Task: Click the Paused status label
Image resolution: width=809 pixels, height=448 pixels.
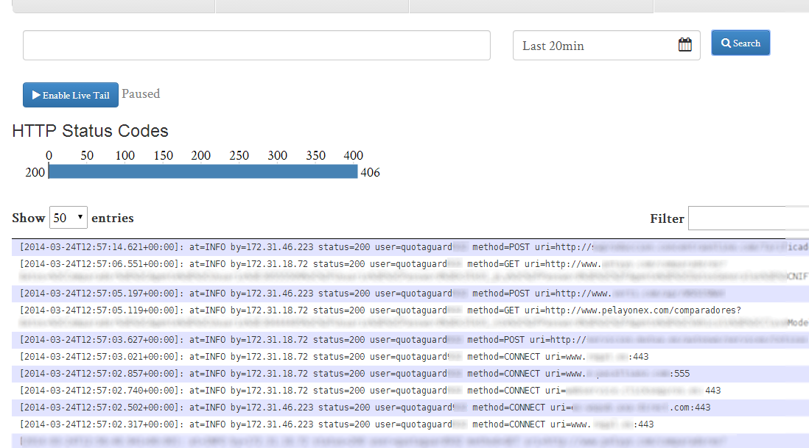Action: (x=141, y=93)
